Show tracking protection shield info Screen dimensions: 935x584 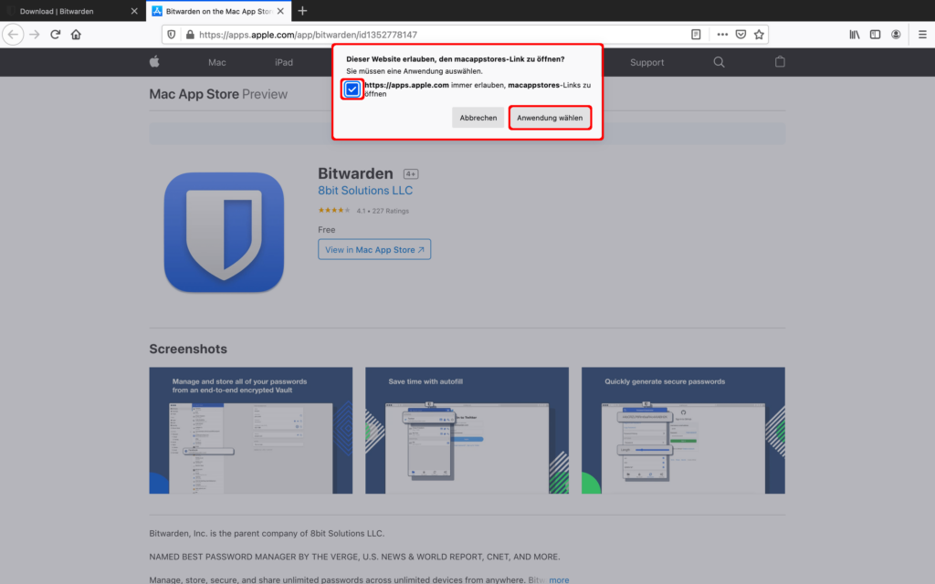[x=171, y=35]
